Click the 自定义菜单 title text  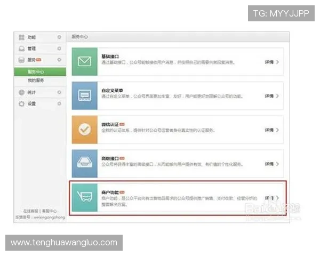(x=112, y=91)
